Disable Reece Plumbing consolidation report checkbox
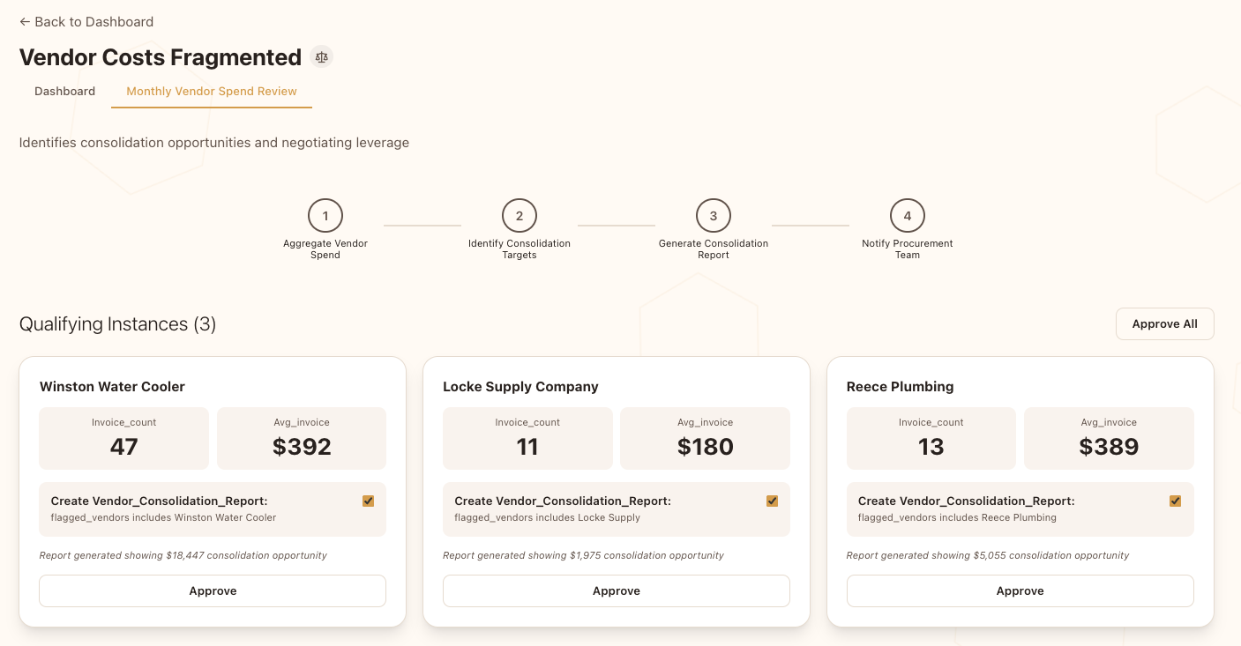Viewport: 1241px width, 646px height. [x=1175, y=501]
